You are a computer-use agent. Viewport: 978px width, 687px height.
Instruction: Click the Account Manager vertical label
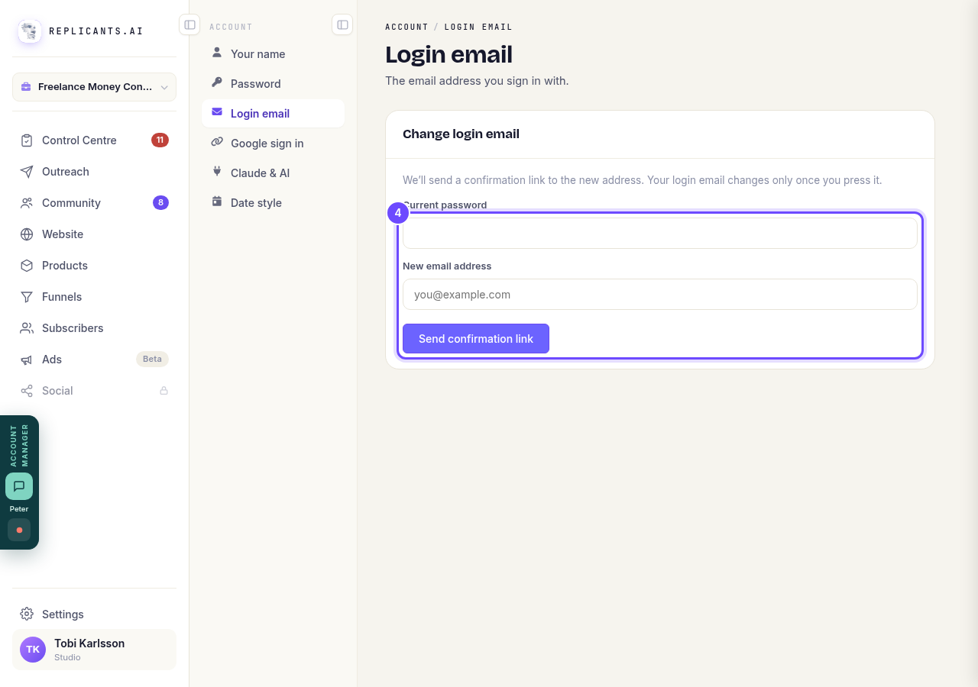[19, 445]
